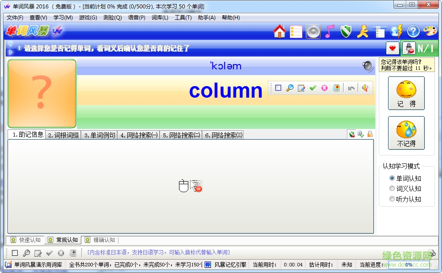This screenshot has height=273, width=442.
Task: Play pronunciation with the speaker icon
Action: (x=365, y=87)
